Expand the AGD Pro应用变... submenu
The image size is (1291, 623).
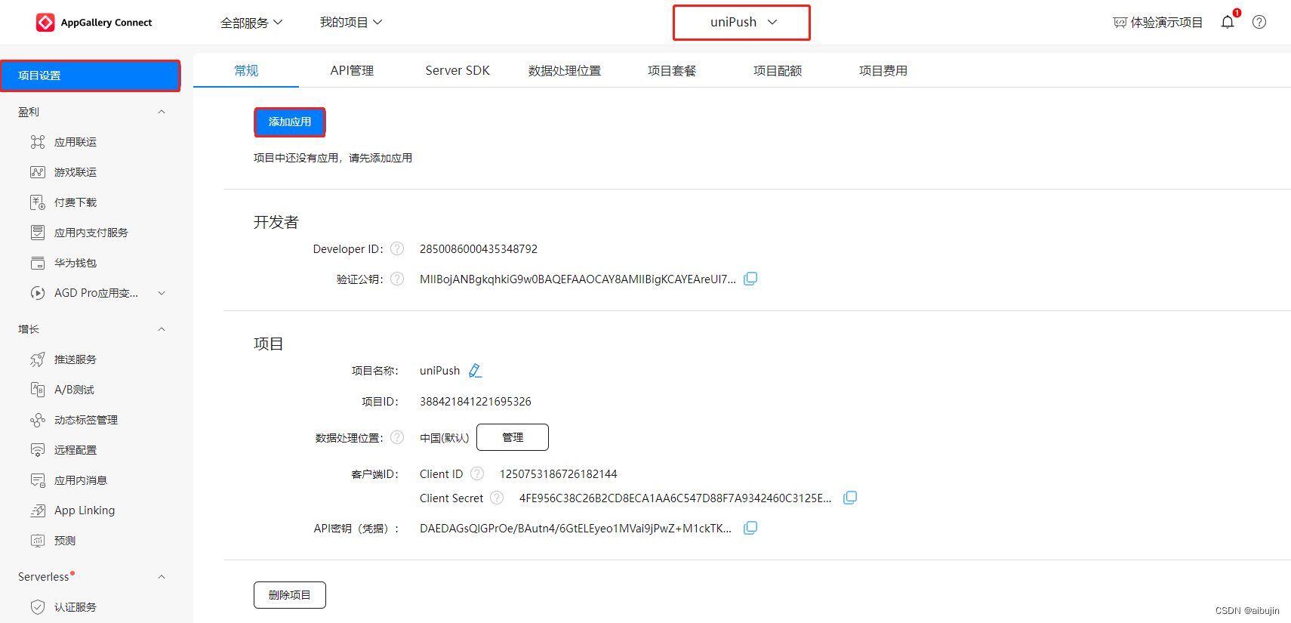pos(162,293)
